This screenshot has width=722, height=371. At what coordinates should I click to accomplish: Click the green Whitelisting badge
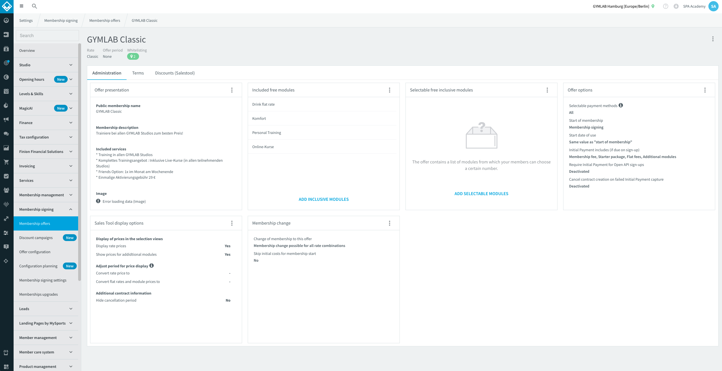coord(133,56)
